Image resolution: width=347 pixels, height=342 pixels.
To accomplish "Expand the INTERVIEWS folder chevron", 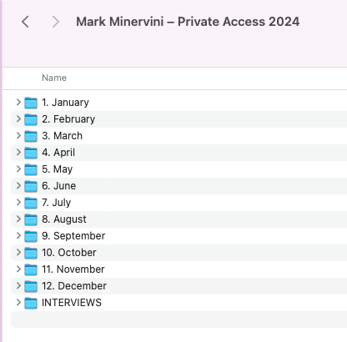I will (x=18, y=303).
